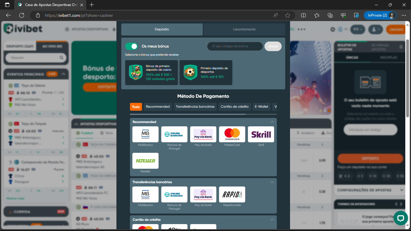Collapse the Cartão de crédito section

tap(272, 220)
